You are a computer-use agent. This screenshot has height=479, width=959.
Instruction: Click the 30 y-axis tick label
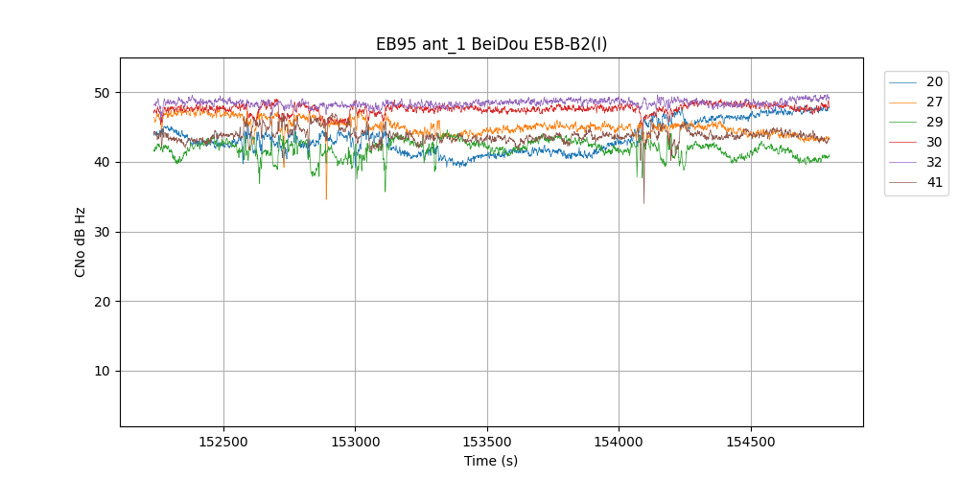[102, 232]
